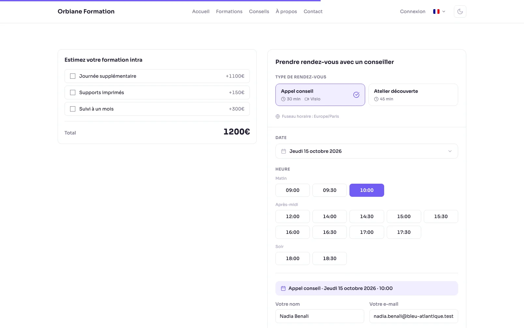
Task: Click the video icon next to Visio
Action: click(307, 99)
